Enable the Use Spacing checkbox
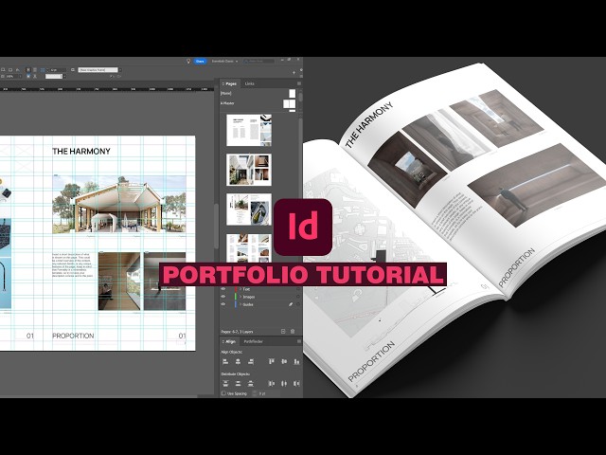 [x=223, y=393]
